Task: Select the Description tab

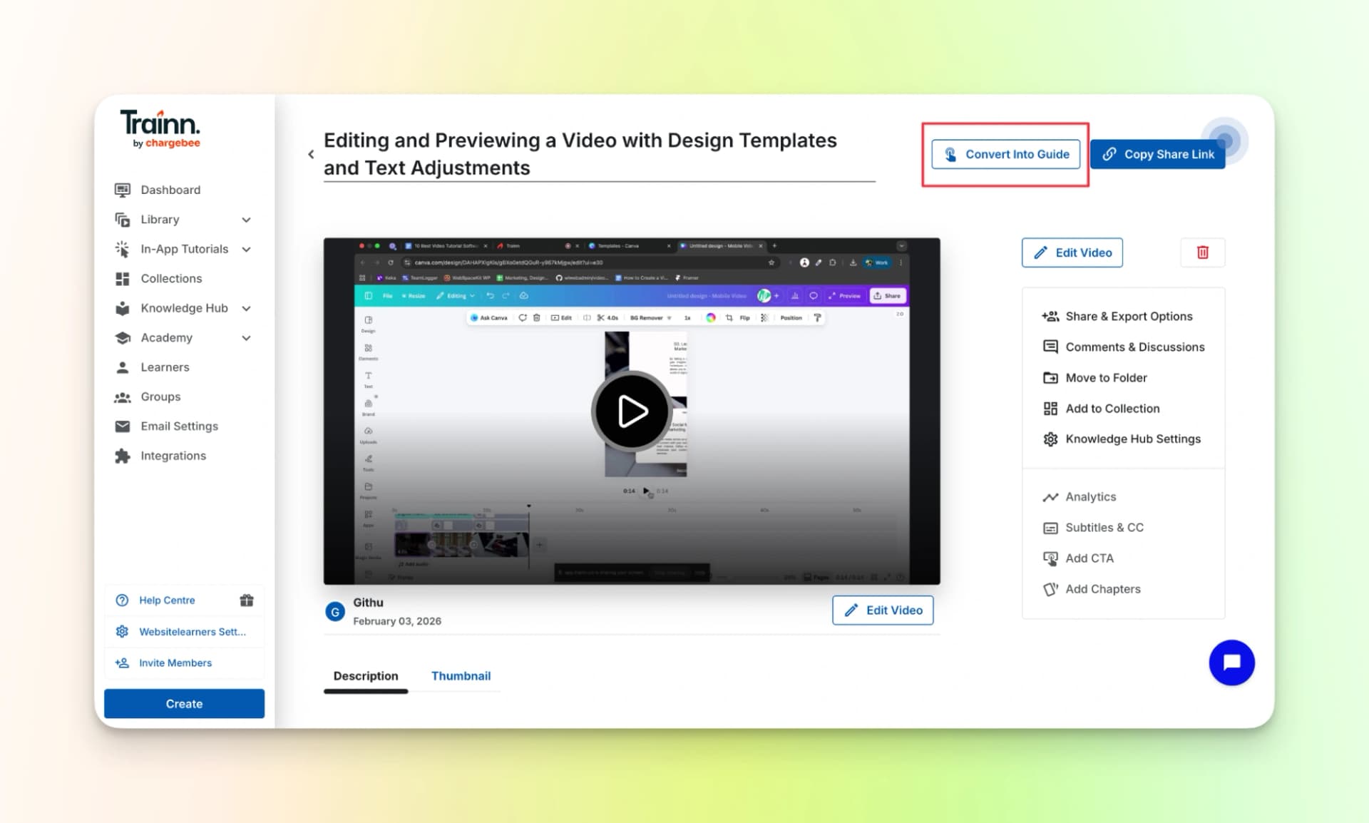Action: click(x=366, y=676)
